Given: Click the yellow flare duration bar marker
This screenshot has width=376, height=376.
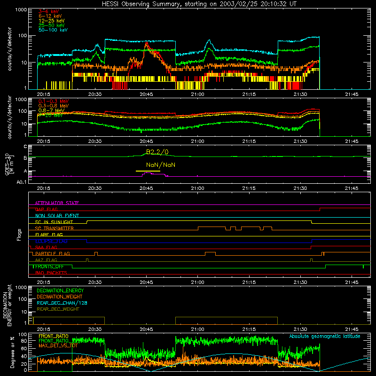Looking at the screenshot, I should pos(148,171).
